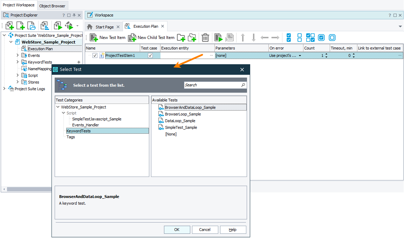This screenshot has width=404, height=238.
Task: Click the Search field in Select Test
Action: pyautogui.click(x=212, y=85)
